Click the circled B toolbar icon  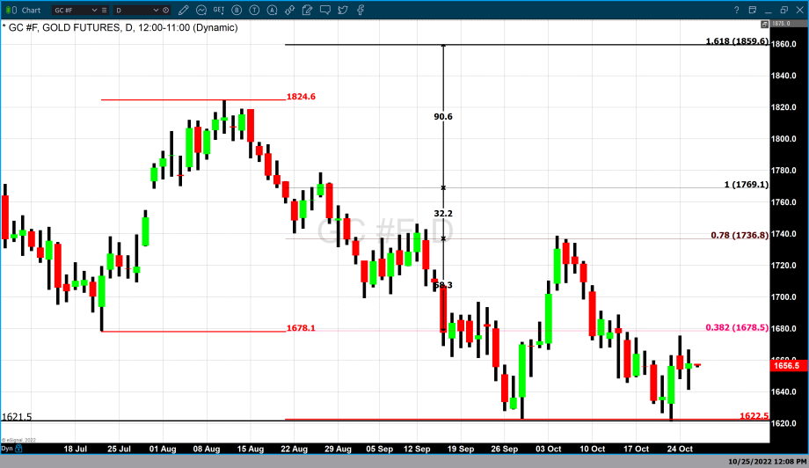(237, 10)
